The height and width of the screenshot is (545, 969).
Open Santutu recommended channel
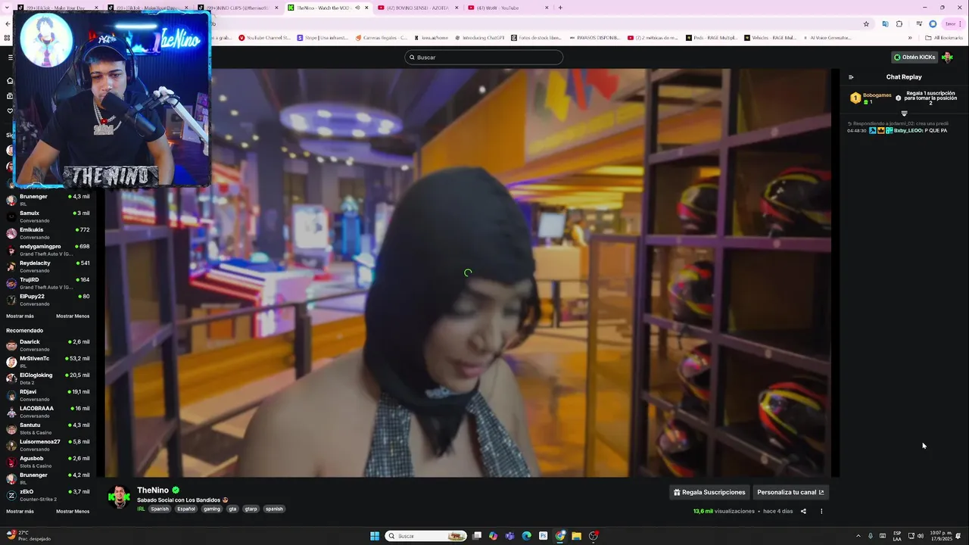(x=48, y=428)
